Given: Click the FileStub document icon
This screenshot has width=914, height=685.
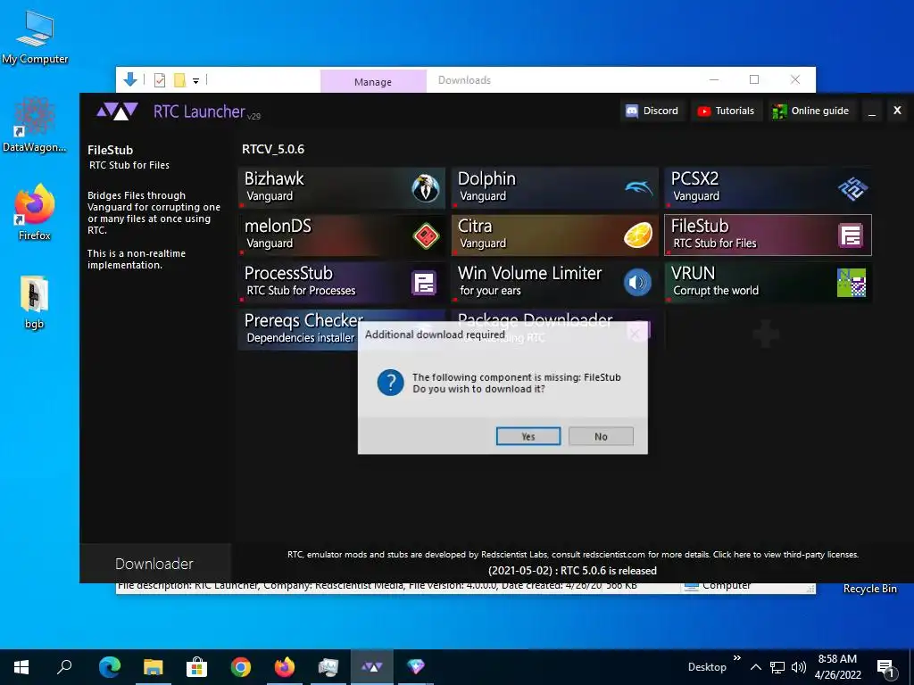Looking at the screenshot, I should pyautogui.click(x=851, y=235).
